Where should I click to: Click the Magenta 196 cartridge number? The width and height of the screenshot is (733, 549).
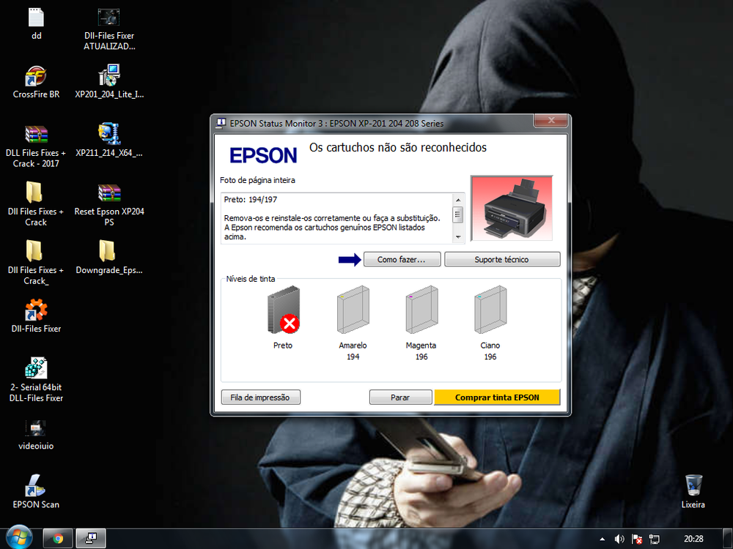(x=421, y=356)
